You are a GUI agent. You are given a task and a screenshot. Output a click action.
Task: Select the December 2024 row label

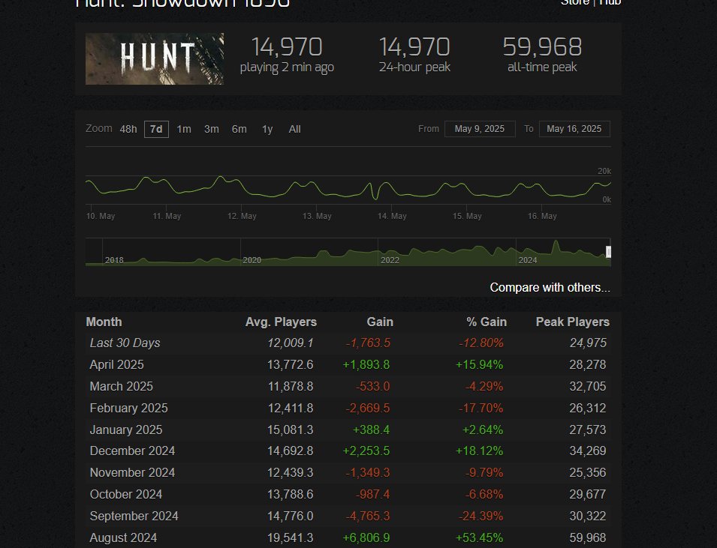(x=132, y=451)
